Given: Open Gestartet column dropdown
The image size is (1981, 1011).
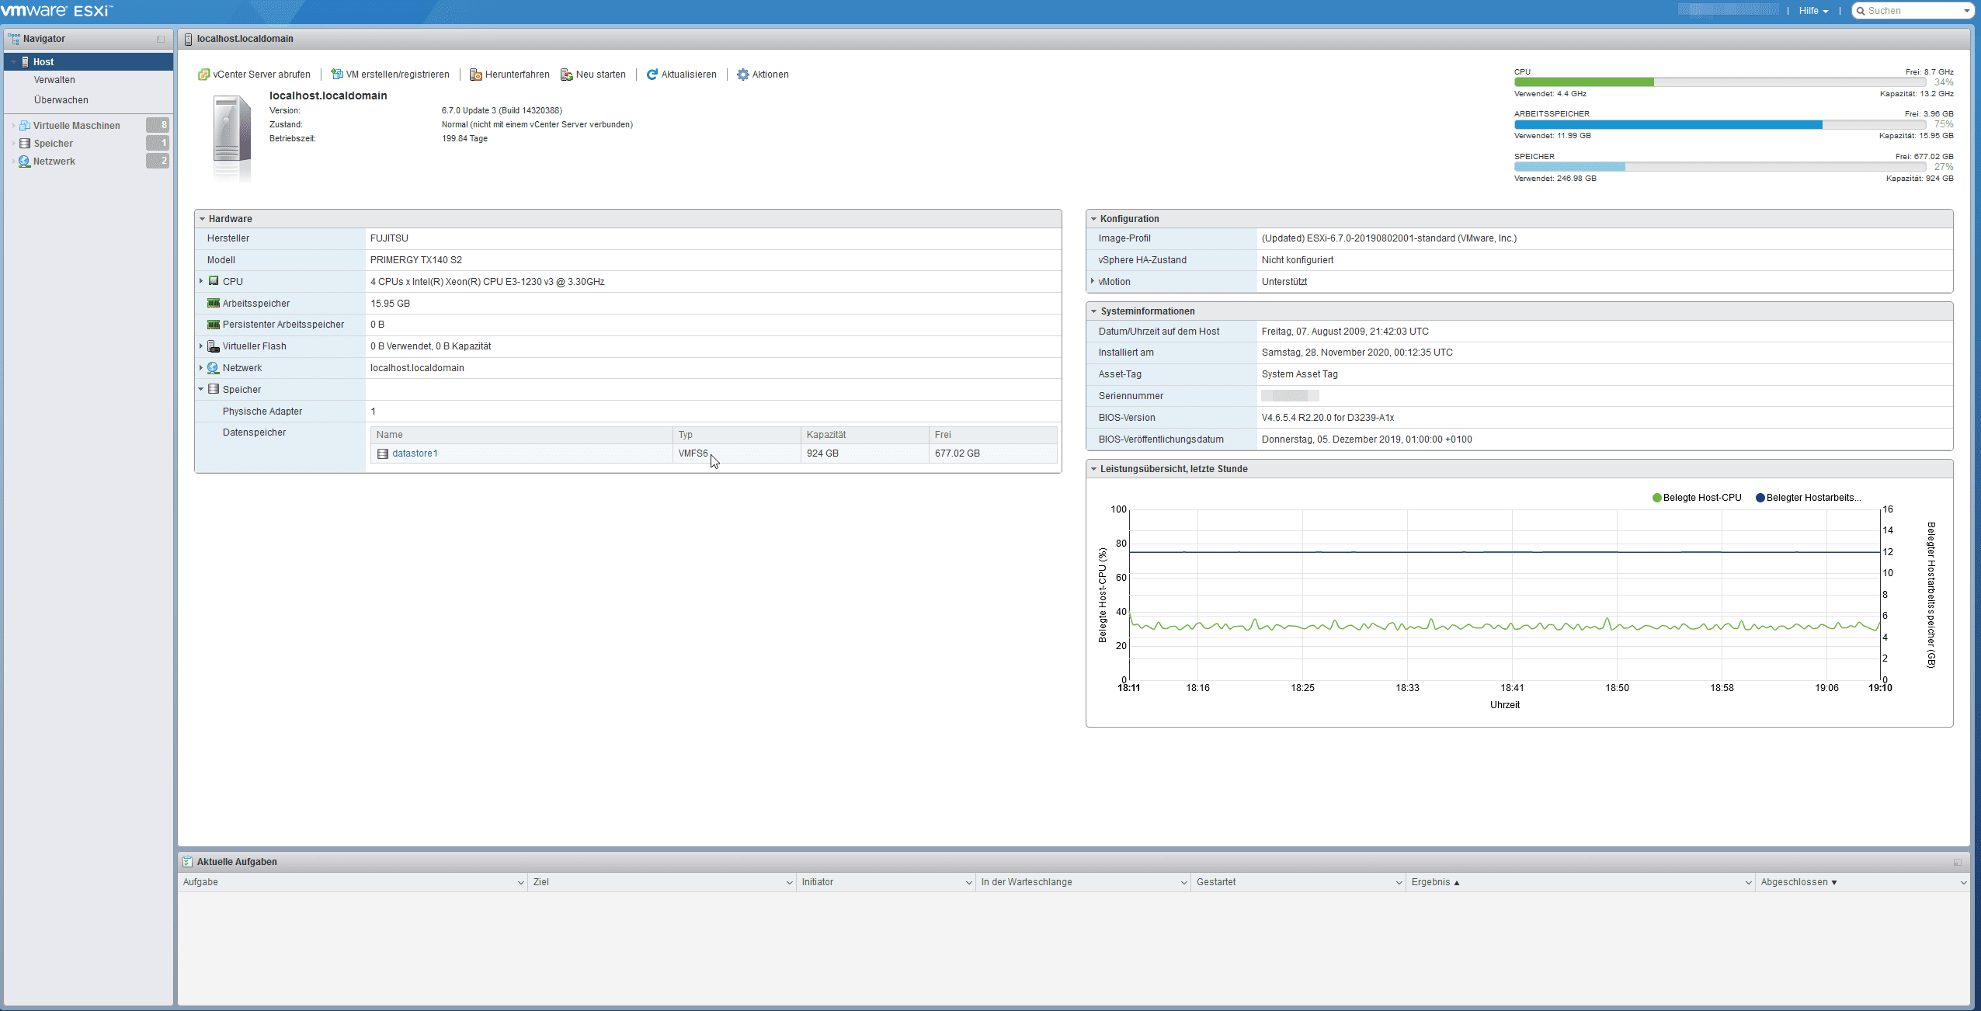Looking at the screenshot, I should (x=1399, y=883).
